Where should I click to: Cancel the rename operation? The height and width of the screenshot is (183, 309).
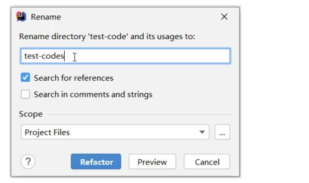207,162
